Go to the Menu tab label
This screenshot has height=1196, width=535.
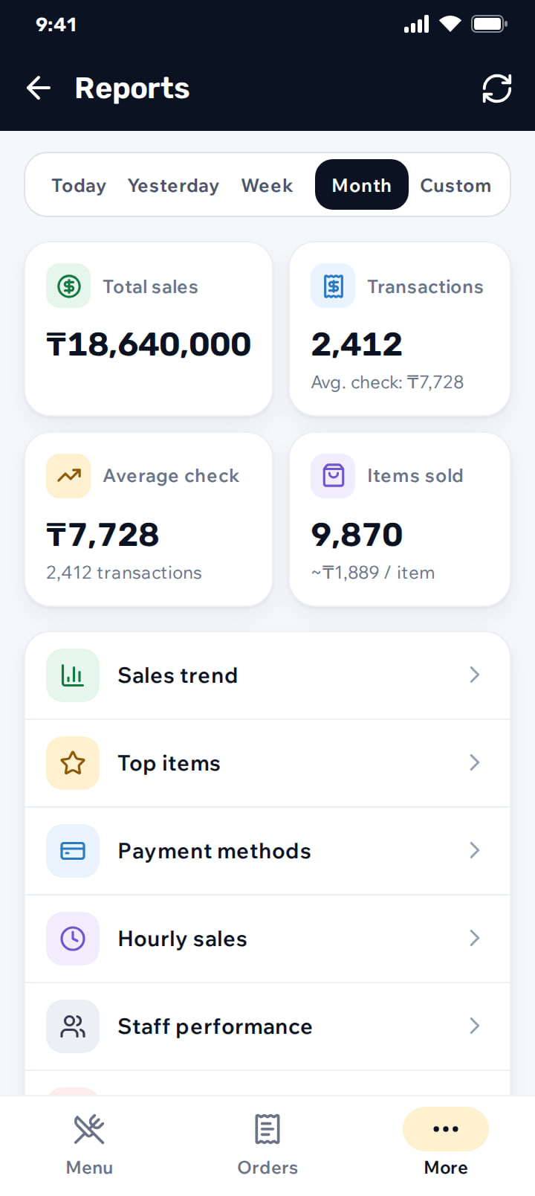pos(89,1168)
